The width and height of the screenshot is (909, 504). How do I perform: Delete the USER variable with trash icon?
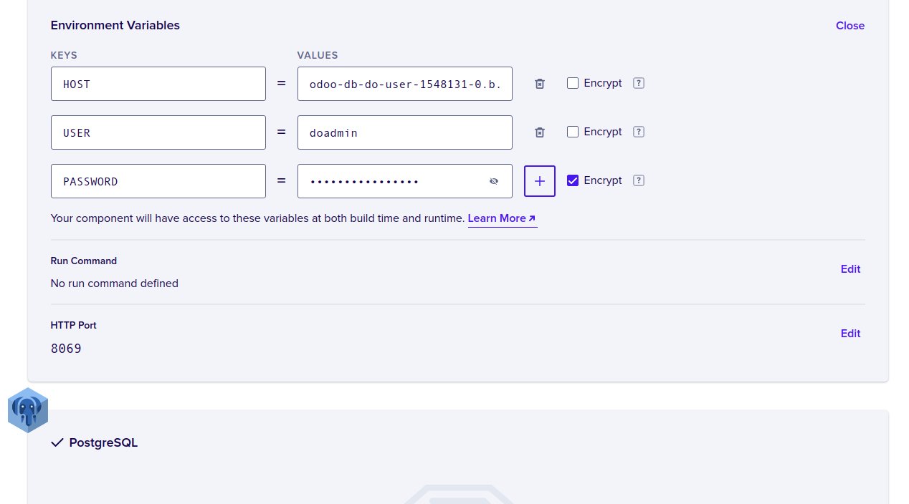coord(540,132)
